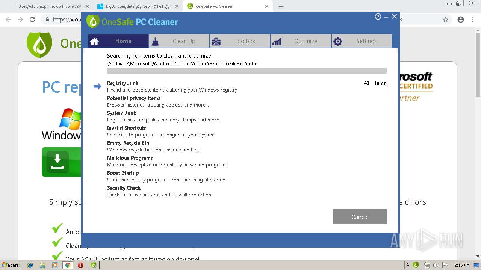Click the house icon on the Home tab
Image resolution: width=481 pixels, height=270 pixels.
[94, 42]
